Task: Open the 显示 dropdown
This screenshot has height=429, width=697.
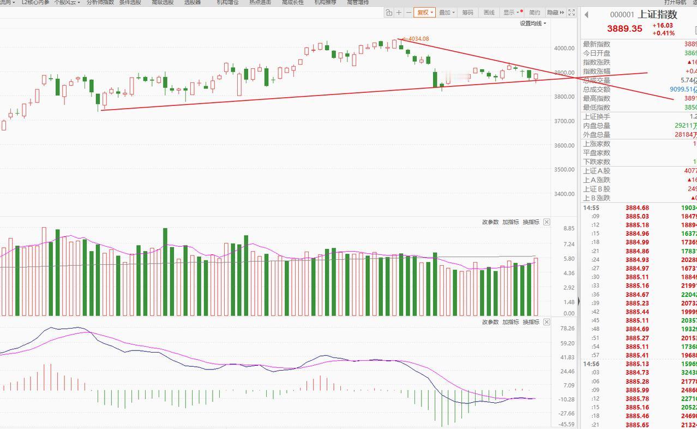Action: point(513,13)
